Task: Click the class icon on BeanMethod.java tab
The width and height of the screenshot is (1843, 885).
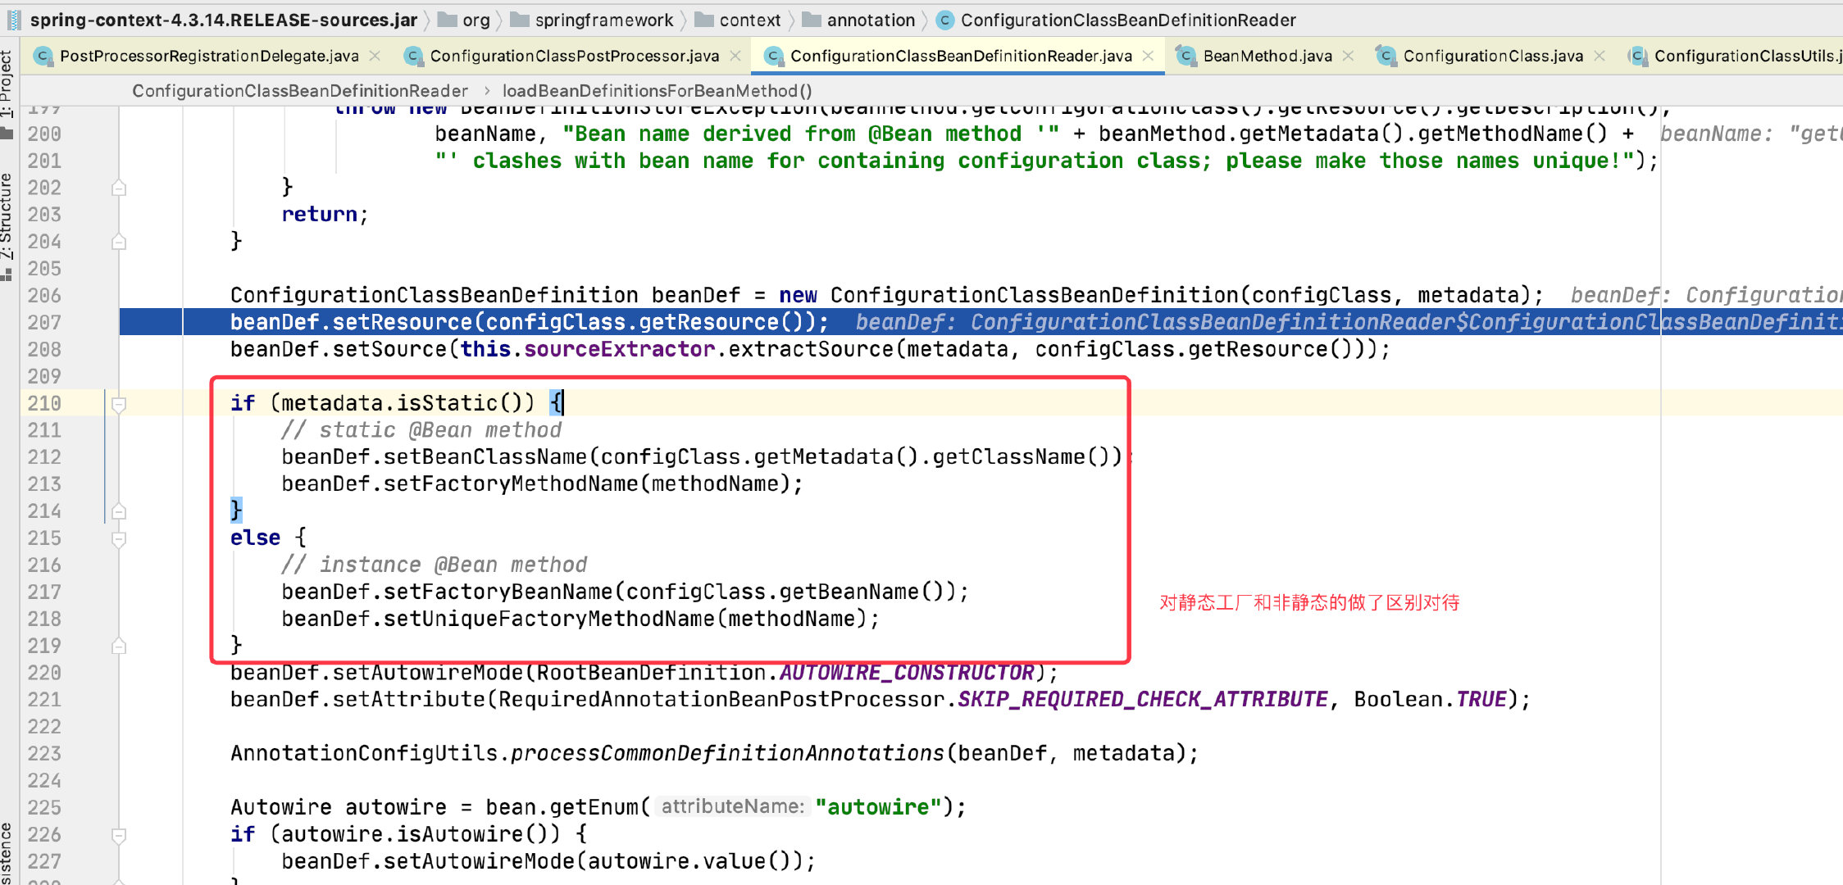Action: pyautogui.click(x=1185, y=56)
